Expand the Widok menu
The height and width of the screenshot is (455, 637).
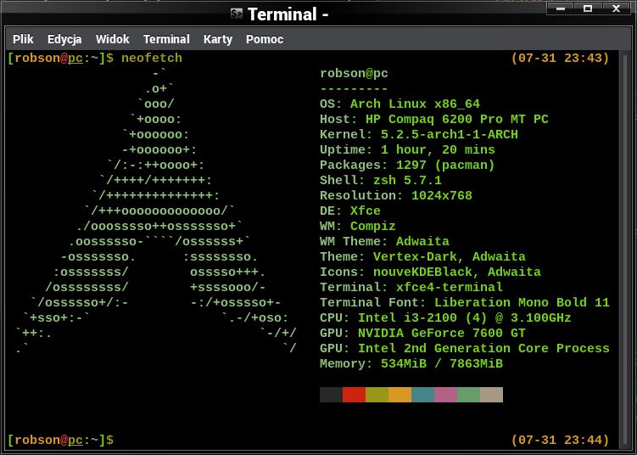tap(112, 39)
